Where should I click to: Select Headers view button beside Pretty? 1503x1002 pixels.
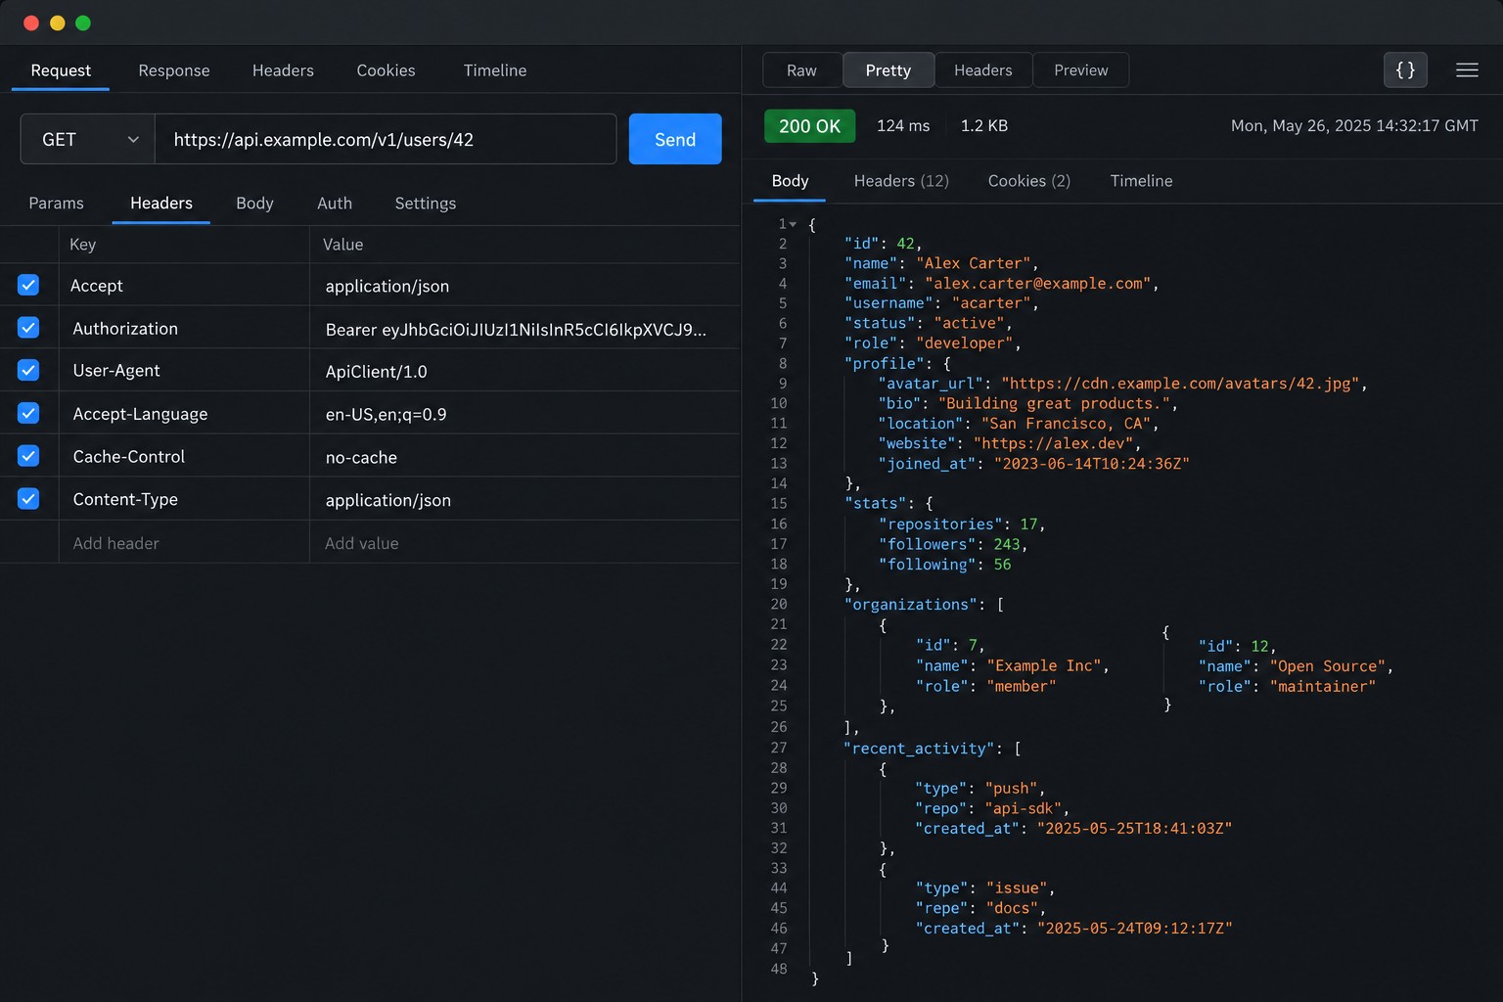pyautogui.click(x=983, y=70)
